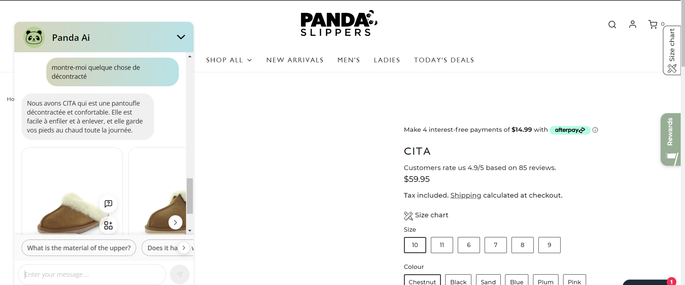Reveal more suggested questions with the arrow
This screenshot has height=285, width=685.
pyautogui.click(x=184, y=248)
